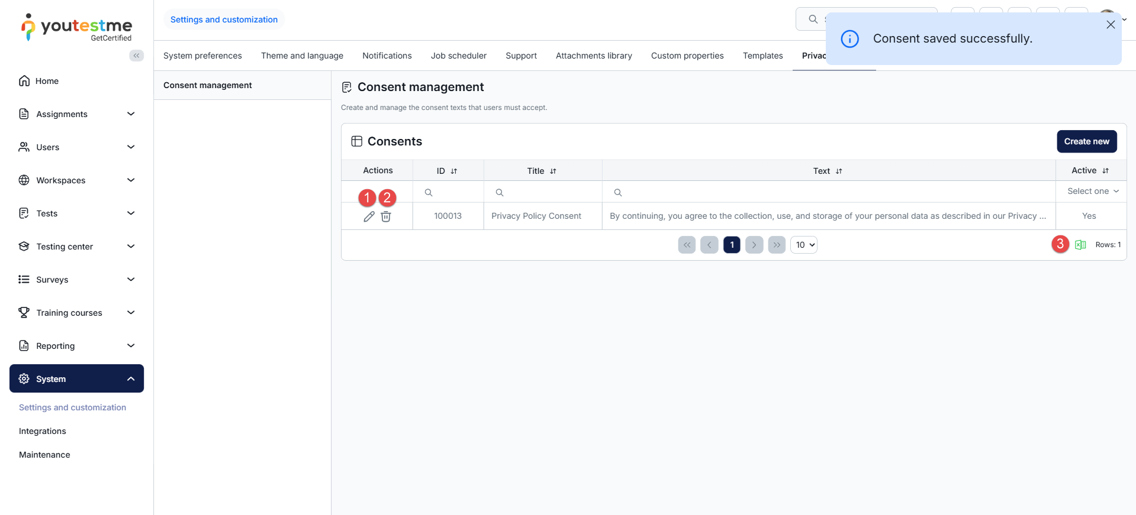Sort consents by Active column
This screenshot has width=1136, height=515.
tap(1105, 171)
